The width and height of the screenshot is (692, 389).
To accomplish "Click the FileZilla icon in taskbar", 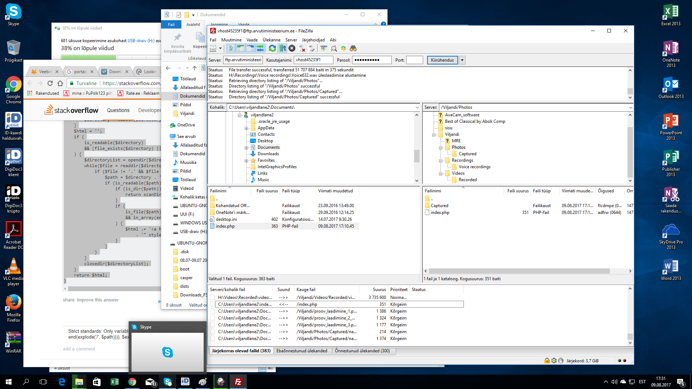I will [x=238, y=382].
